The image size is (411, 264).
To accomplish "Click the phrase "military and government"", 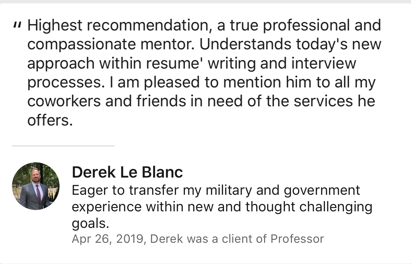I will [x=283, y=190].
